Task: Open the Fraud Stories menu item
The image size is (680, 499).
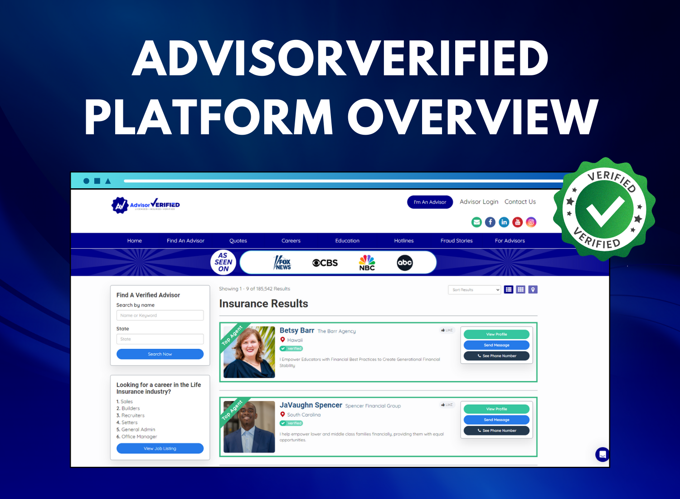Action: point(457,241)
